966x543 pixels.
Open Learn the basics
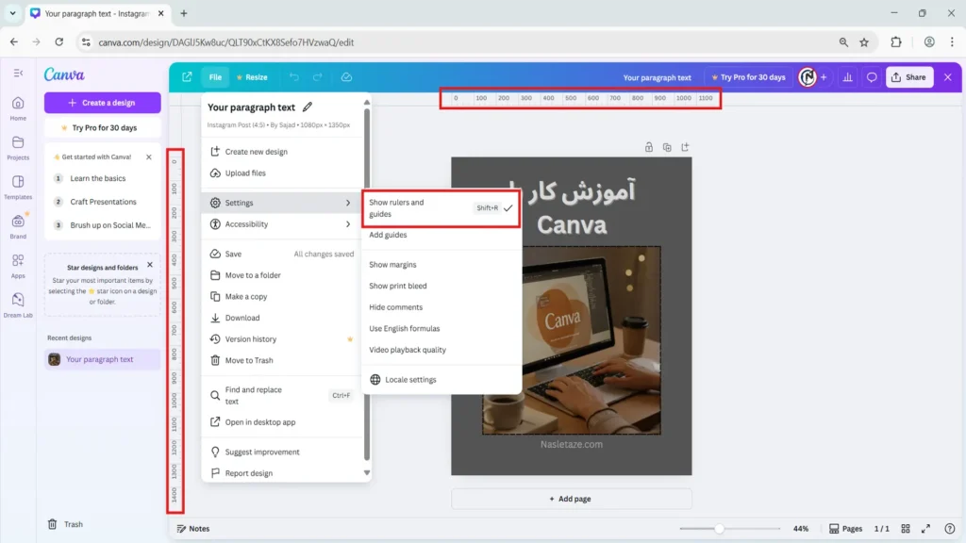coord(102,178)
